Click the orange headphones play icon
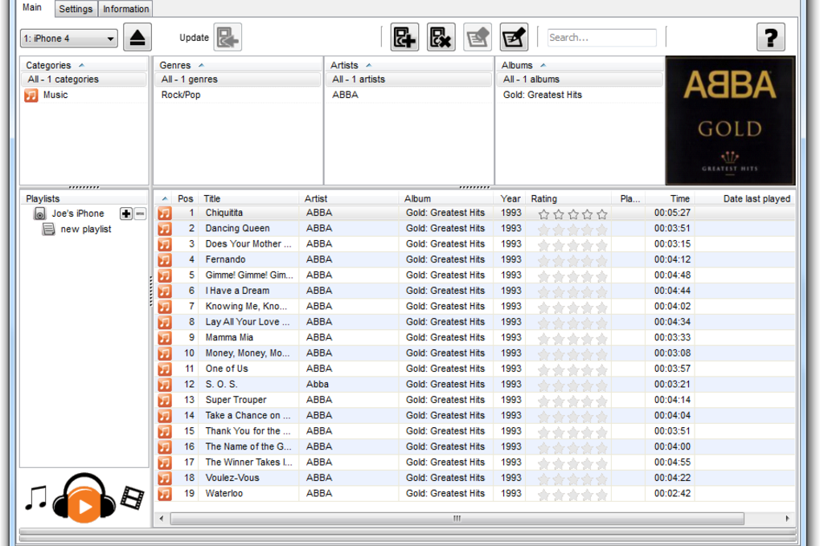 pyautogui.click(x=84, y=498)
